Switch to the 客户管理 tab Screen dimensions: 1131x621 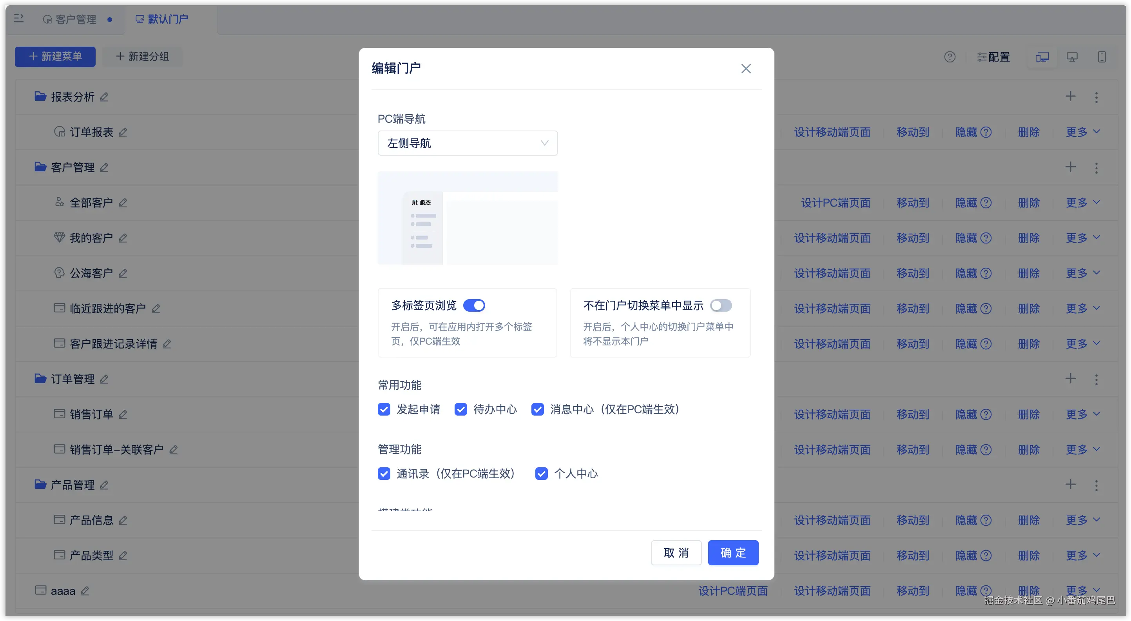click(76, 19)
